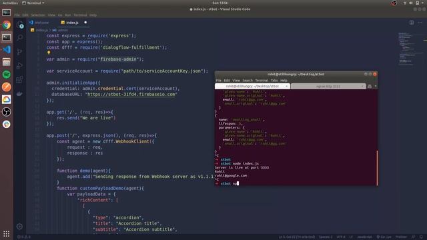The height and width of the screenshot is (240, 427).
Task: Open the Files app from the dock
Action: tap(7, 62)
